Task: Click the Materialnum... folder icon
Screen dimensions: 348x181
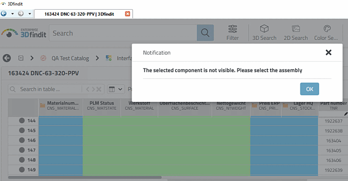Action: 43,105
